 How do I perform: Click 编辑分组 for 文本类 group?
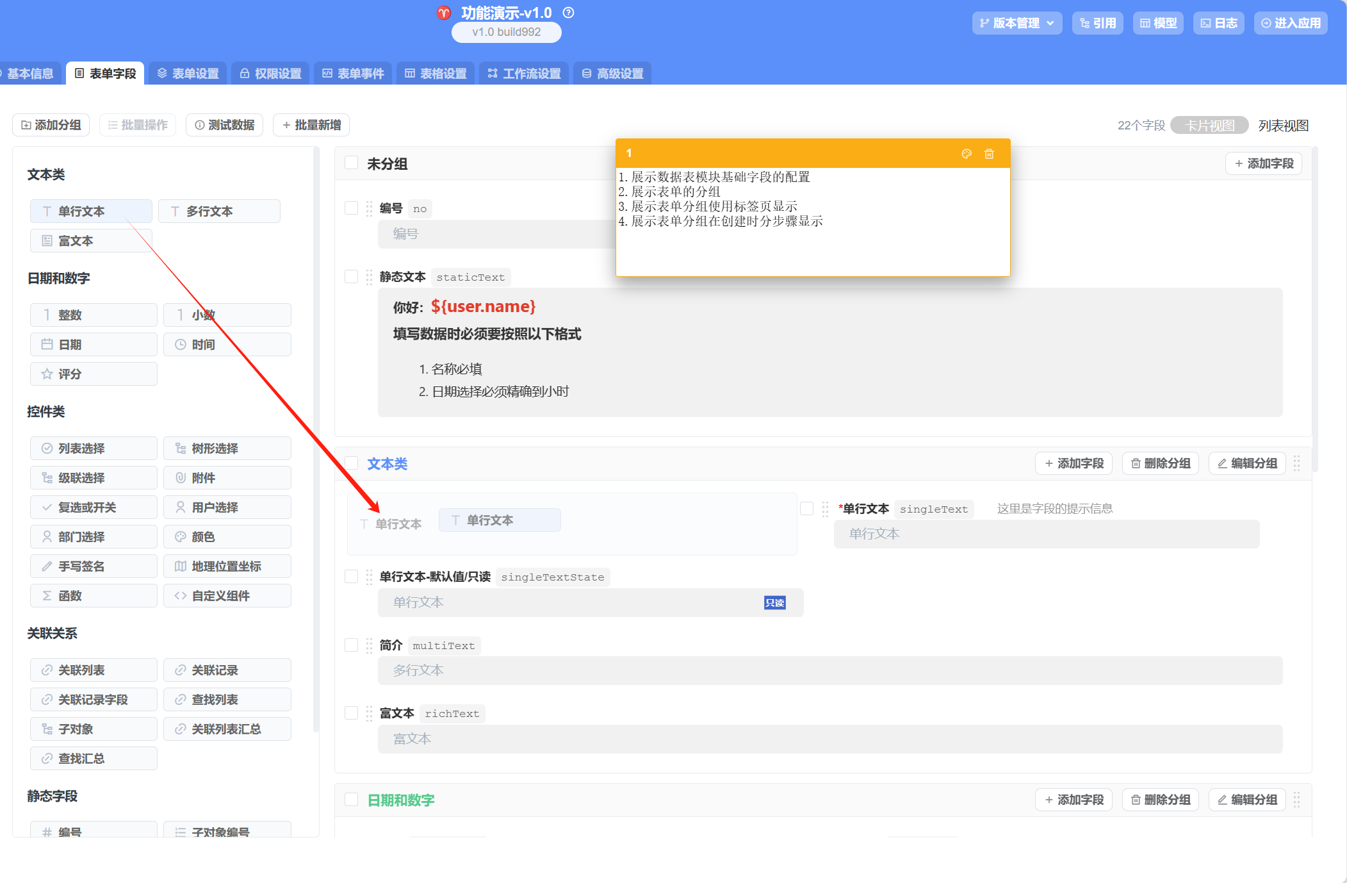click(x=1246, y=463)
